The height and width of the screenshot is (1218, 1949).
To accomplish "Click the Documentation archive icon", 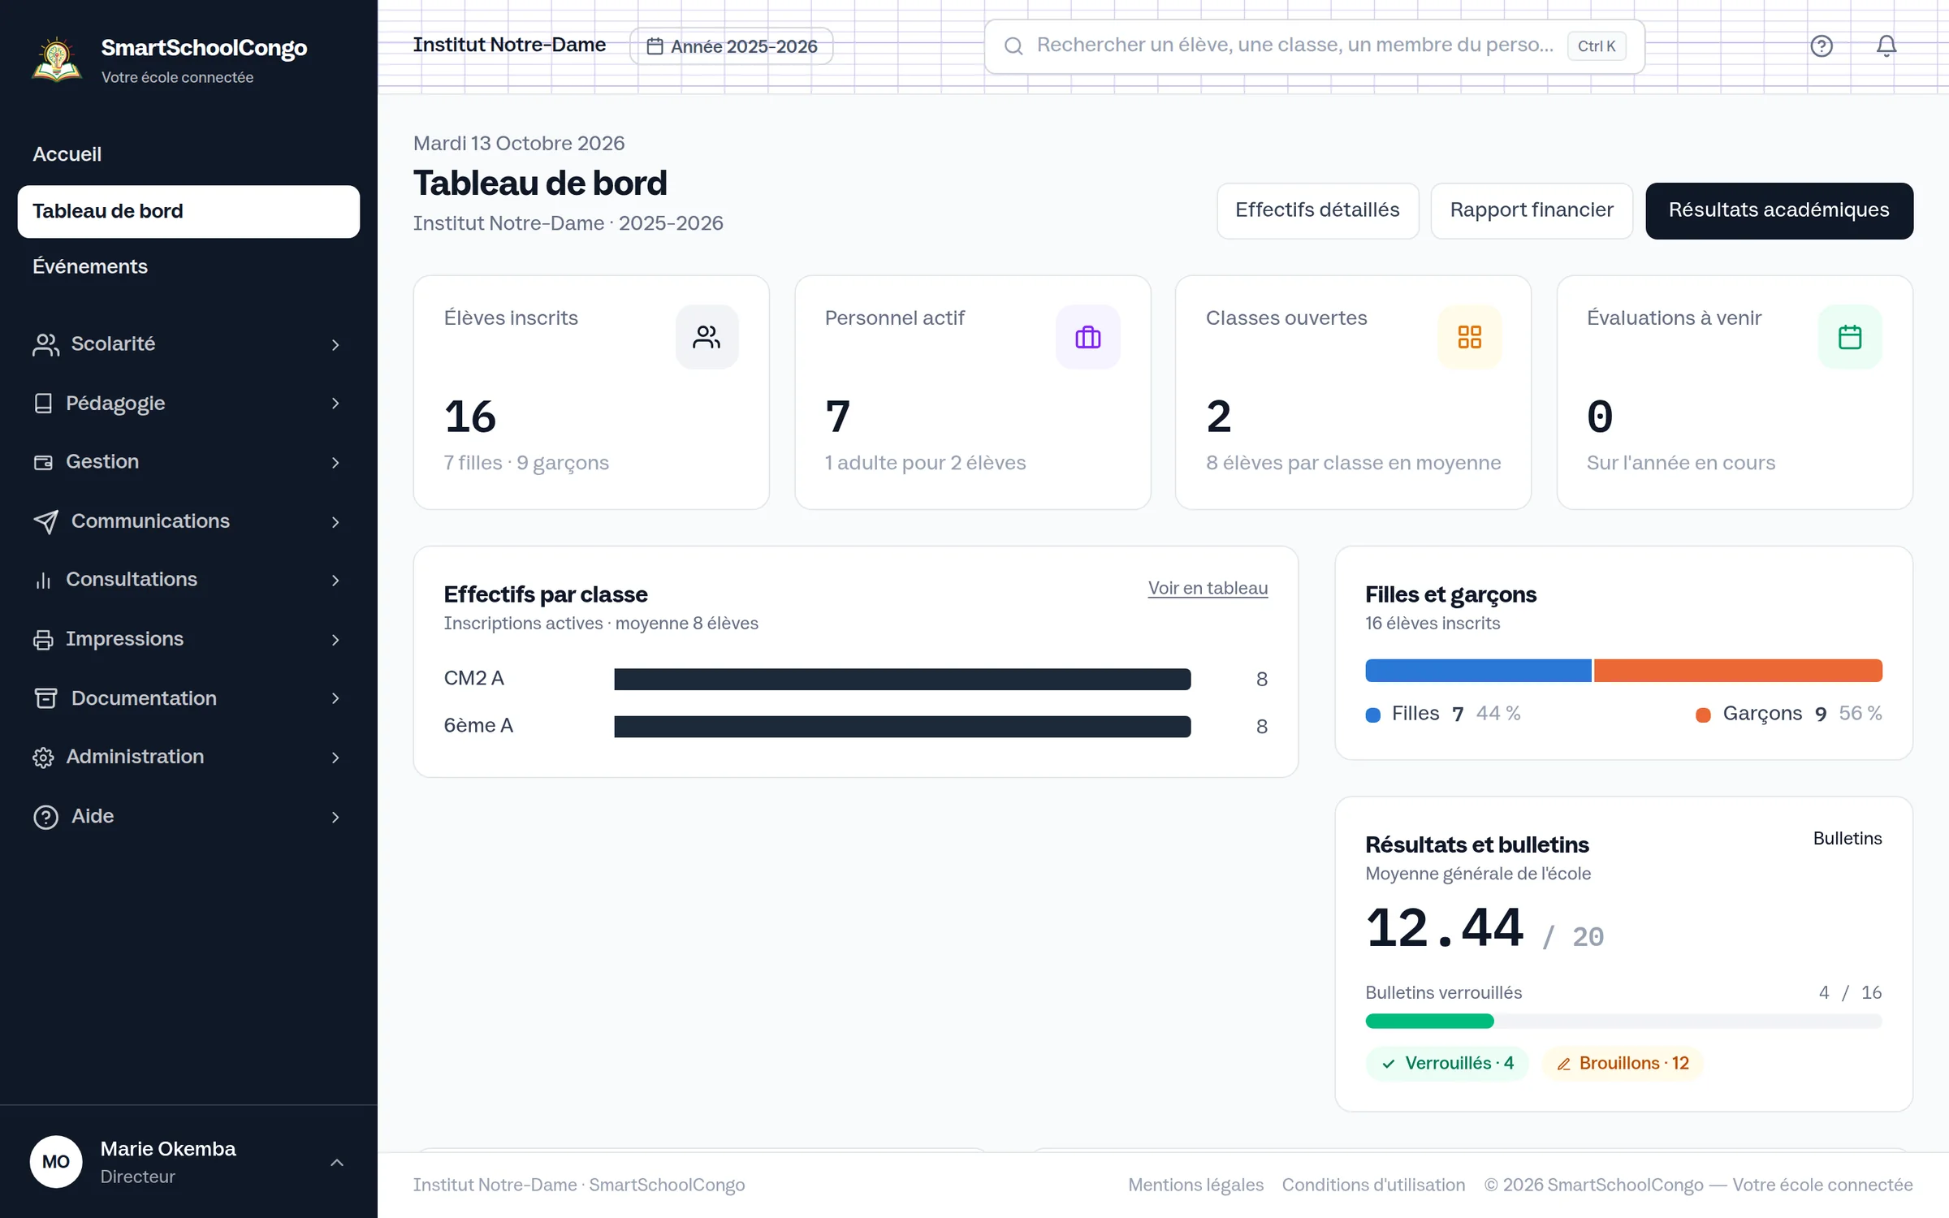I will pos(45,698).
